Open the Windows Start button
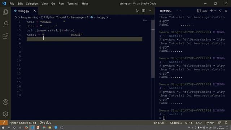This screenshot has height=130, width=231. tap(3, 127)
